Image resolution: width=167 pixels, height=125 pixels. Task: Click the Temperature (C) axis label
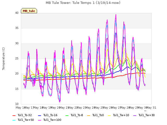point(3,59)
